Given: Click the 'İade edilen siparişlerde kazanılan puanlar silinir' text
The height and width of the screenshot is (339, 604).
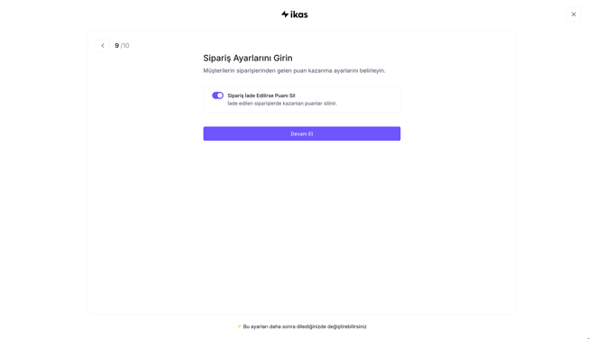Looking at the screenshot, I should click(x=282, y=104).
